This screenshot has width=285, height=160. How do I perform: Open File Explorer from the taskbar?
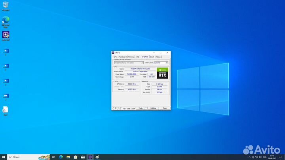pos(68,157)
